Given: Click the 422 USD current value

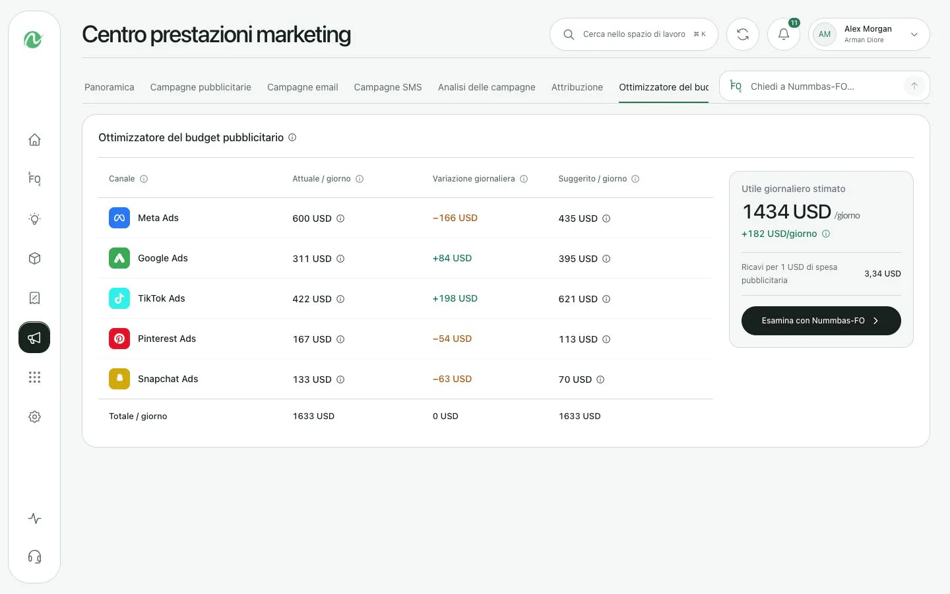Looking at the screenshot, I should click(312, 299).
